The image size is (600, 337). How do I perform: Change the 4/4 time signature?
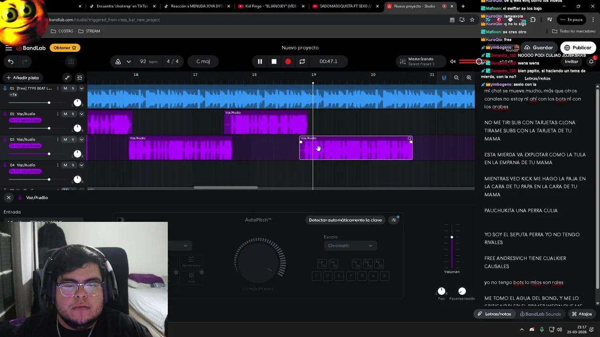click(x=172, y=61)
